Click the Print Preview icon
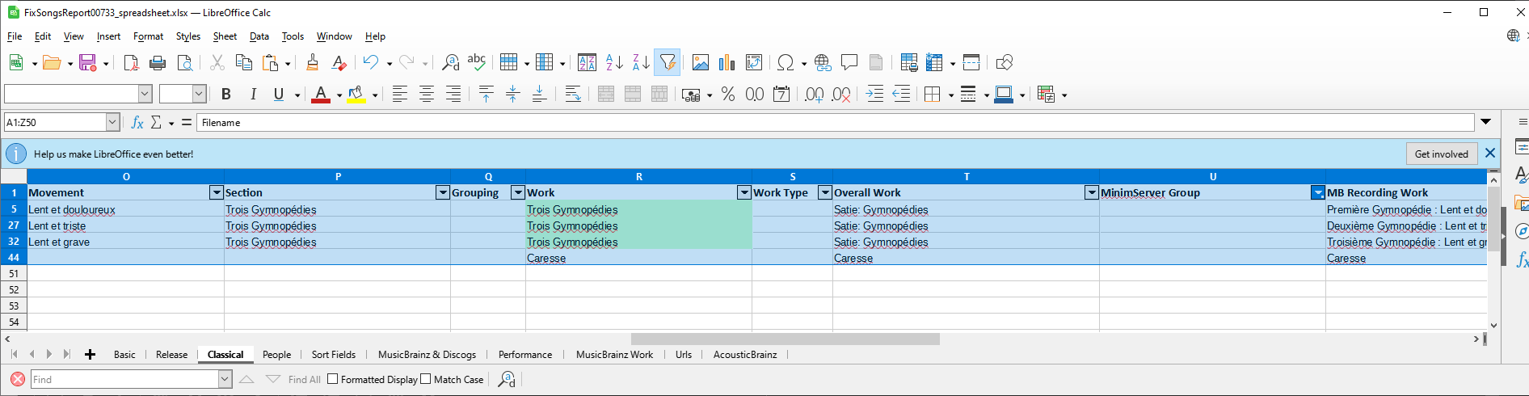This screenshot has width=1529, height=396. click(184, 62)
